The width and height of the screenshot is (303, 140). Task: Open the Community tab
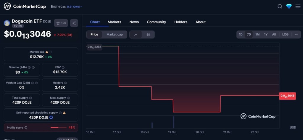tap(156, 22)
